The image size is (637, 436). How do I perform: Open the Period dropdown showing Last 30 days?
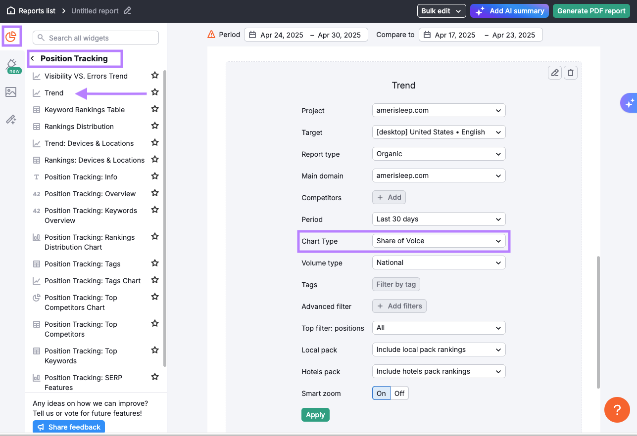coord(439,219)
